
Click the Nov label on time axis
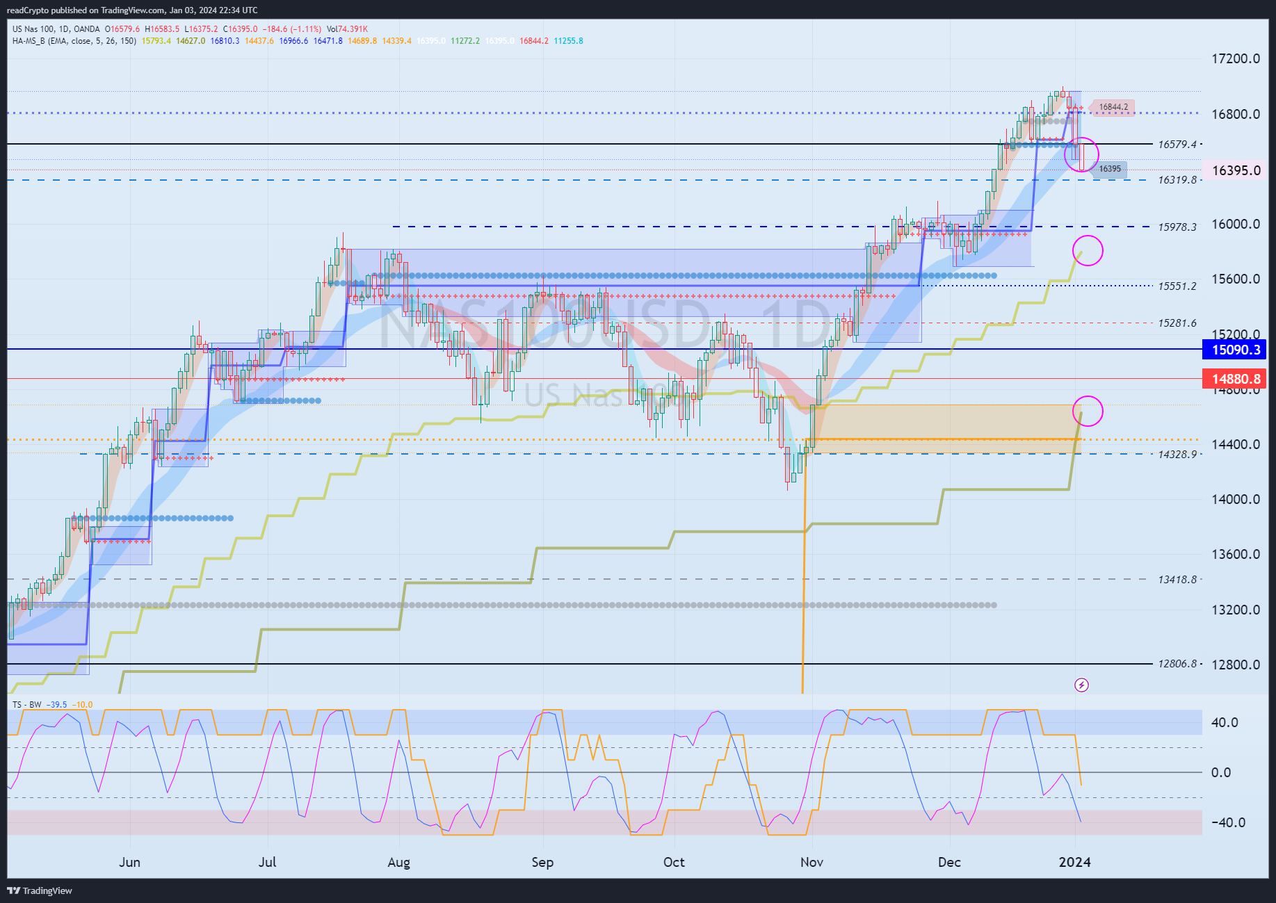point(811,862)
